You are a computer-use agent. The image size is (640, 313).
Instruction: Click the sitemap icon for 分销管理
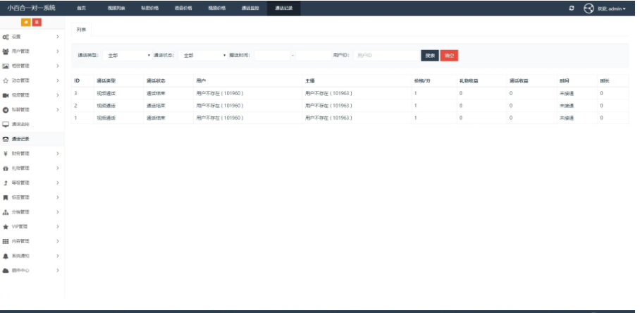pos(6,212)
